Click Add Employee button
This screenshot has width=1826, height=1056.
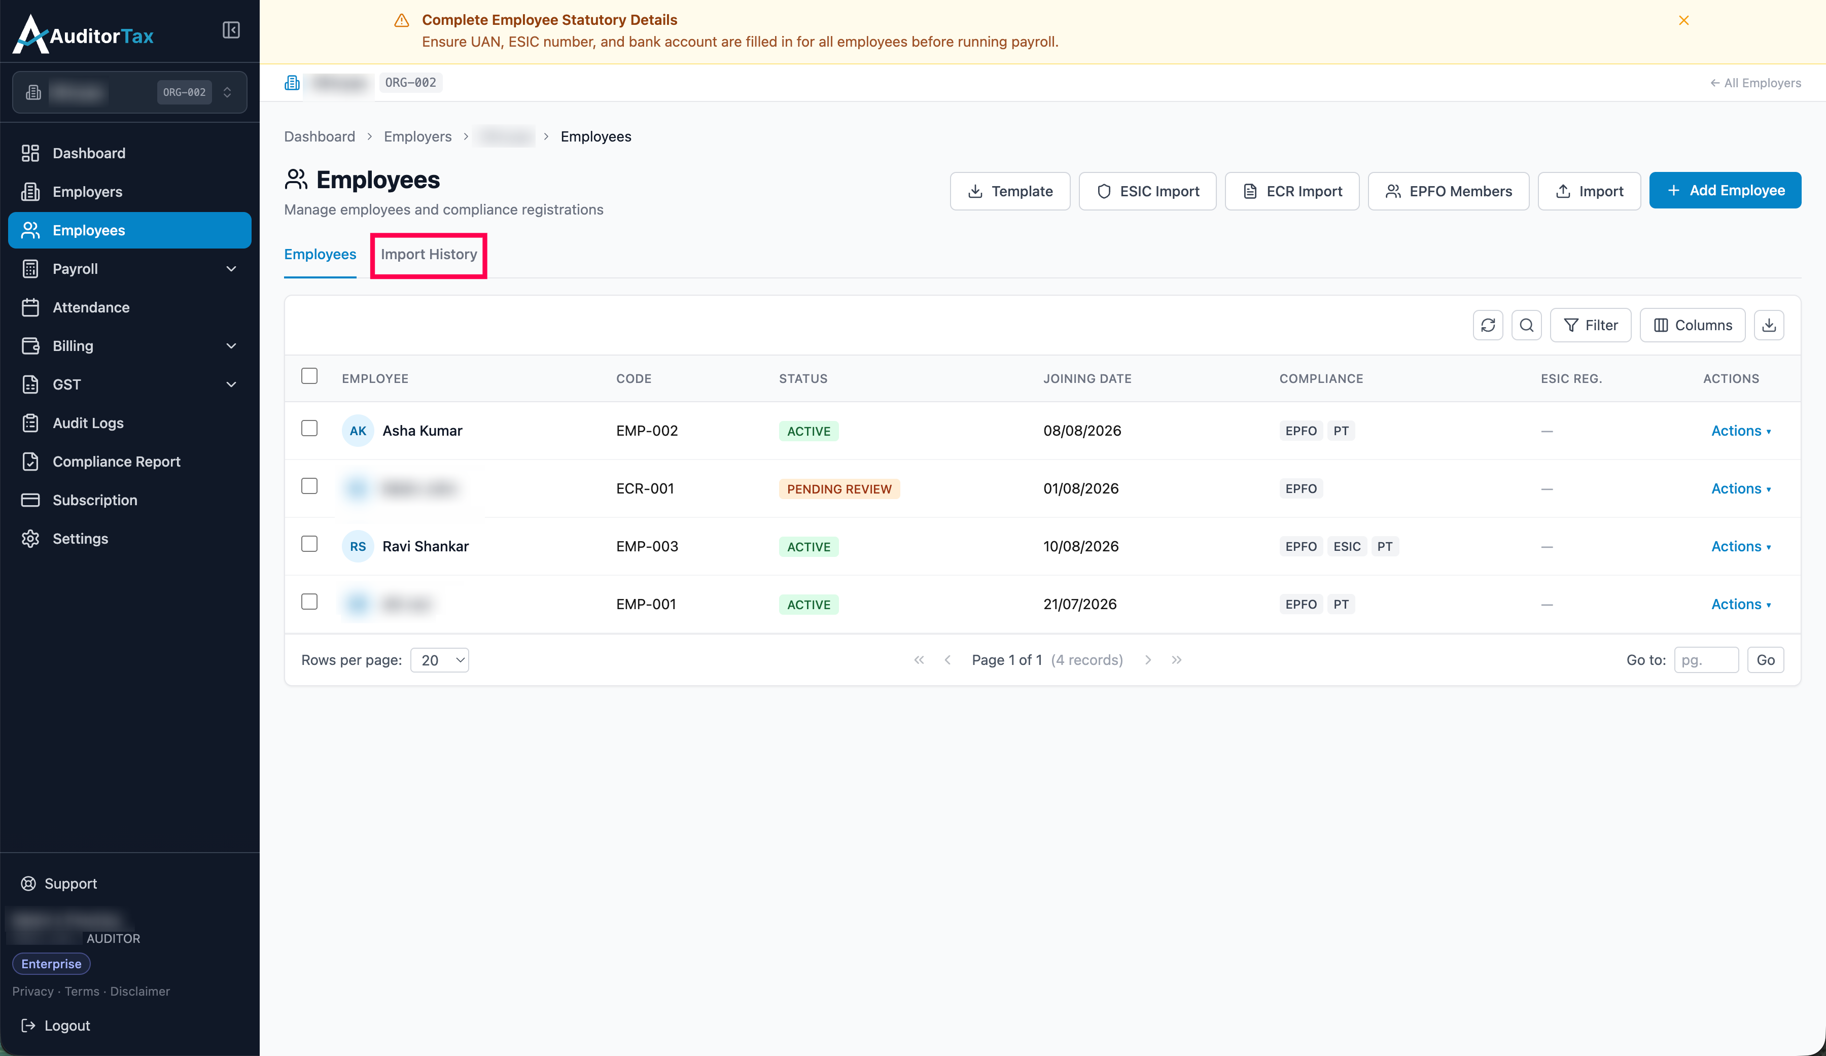1725,190
